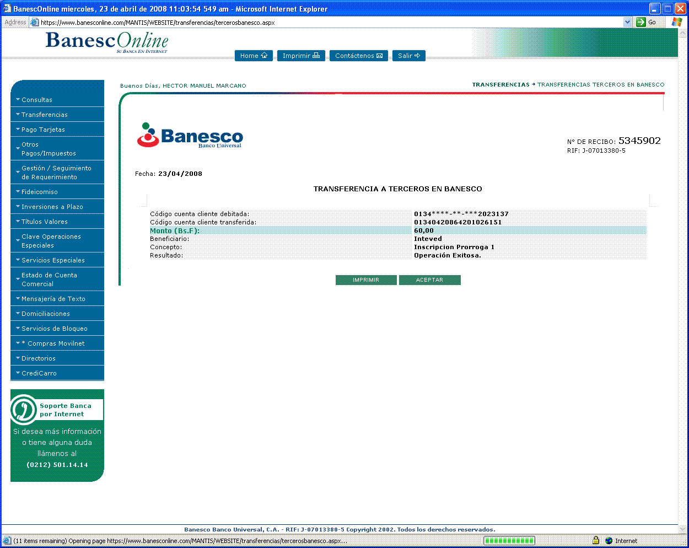
Task: Minimize the Internet Explorer window
Action: (655, 9)
